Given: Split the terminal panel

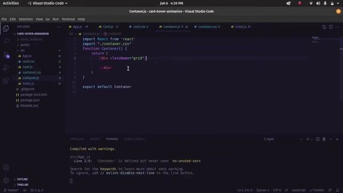Looking at the screenshot, I should 318,139.
